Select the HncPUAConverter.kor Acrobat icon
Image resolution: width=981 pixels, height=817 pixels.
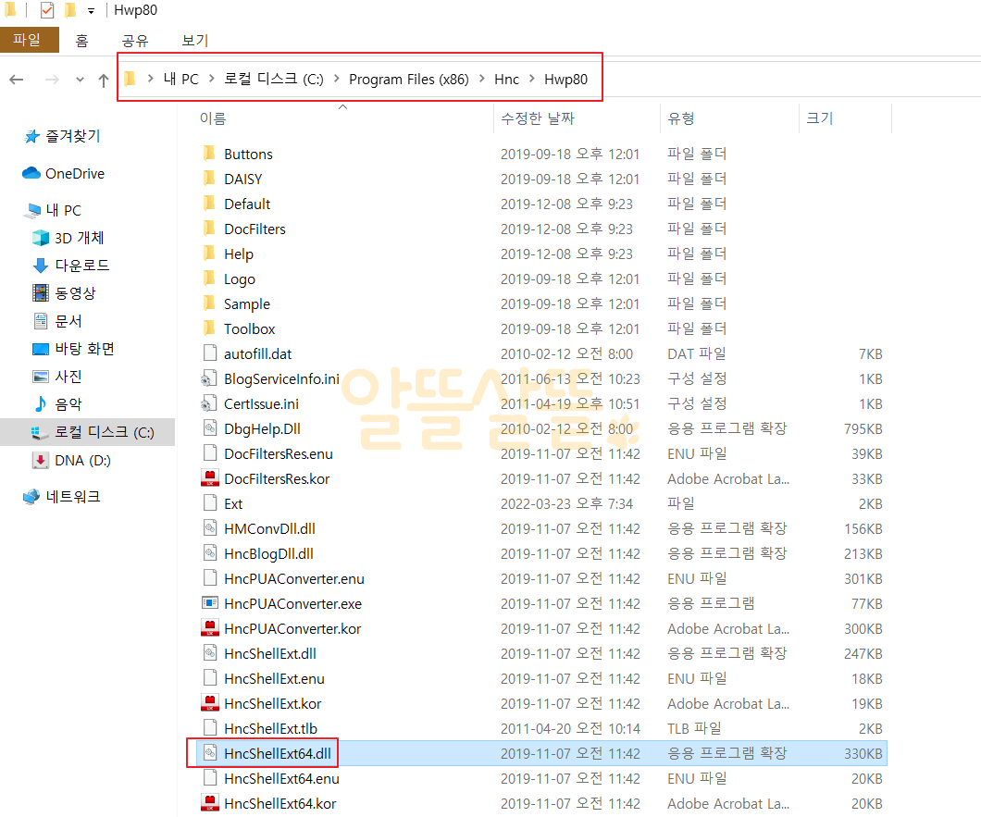[209, 628]
